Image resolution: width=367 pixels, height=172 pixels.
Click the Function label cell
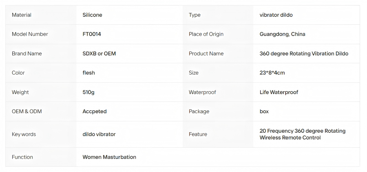point(41,157)
